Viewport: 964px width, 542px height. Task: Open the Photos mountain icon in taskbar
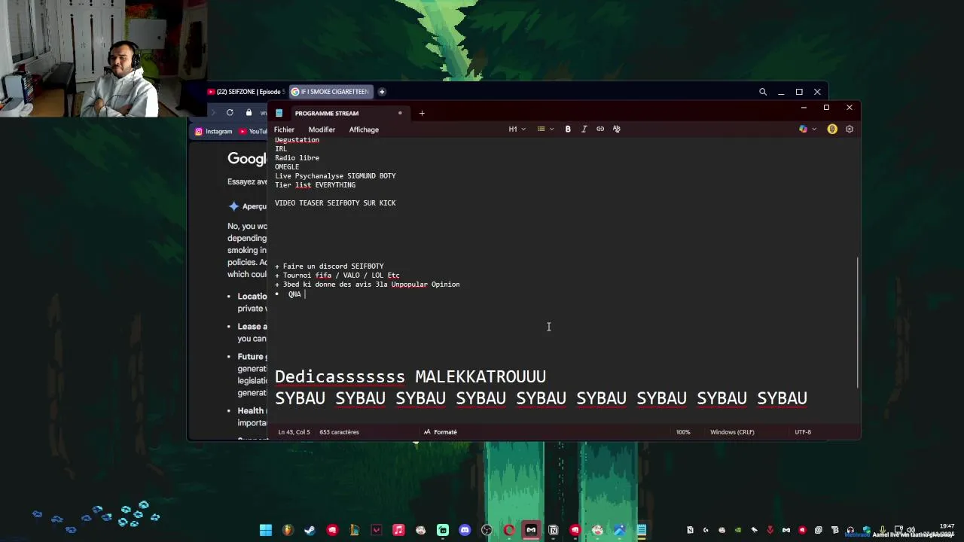pyautogui.click(x=620, y=530)
